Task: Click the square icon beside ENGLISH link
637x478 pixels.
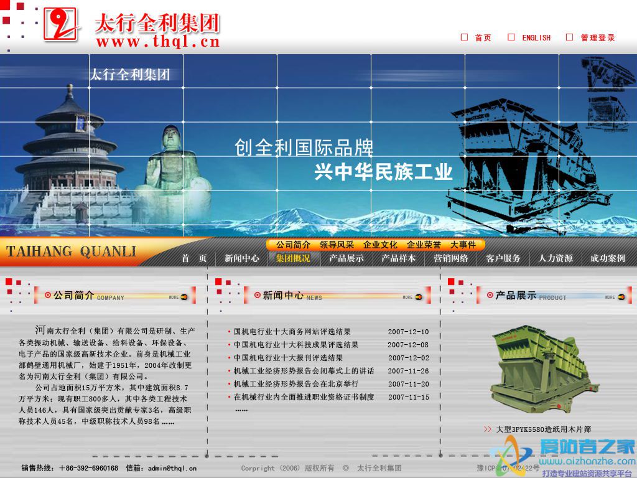Action: [x=511, y=37]
